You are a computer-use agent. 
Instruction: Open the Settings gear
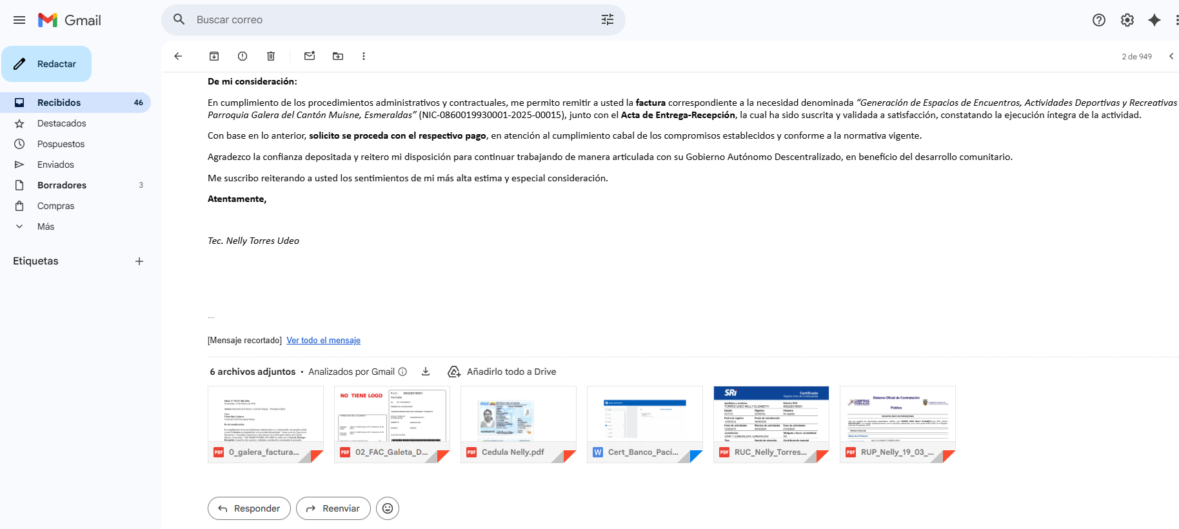[1127, 20]
